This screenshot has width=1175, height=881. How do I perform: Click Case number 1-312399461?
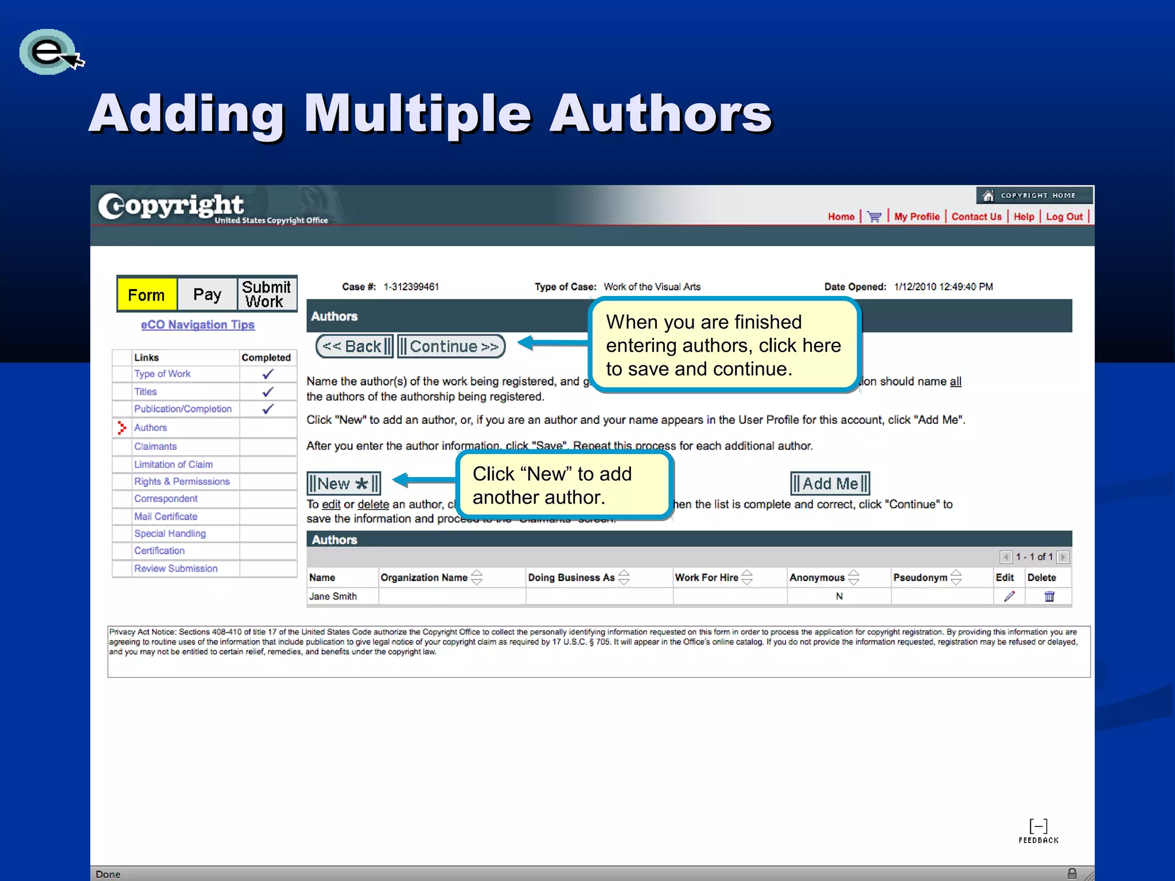coord(411,287)
